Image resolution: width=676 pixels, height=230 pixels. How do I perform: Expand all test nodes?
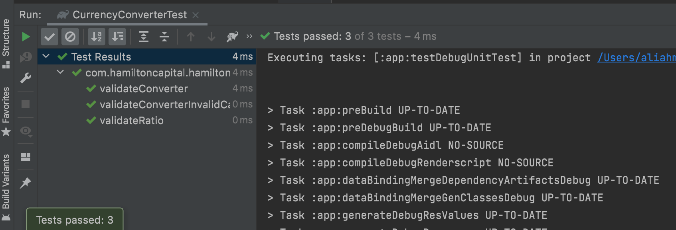[x=144, y=37]
